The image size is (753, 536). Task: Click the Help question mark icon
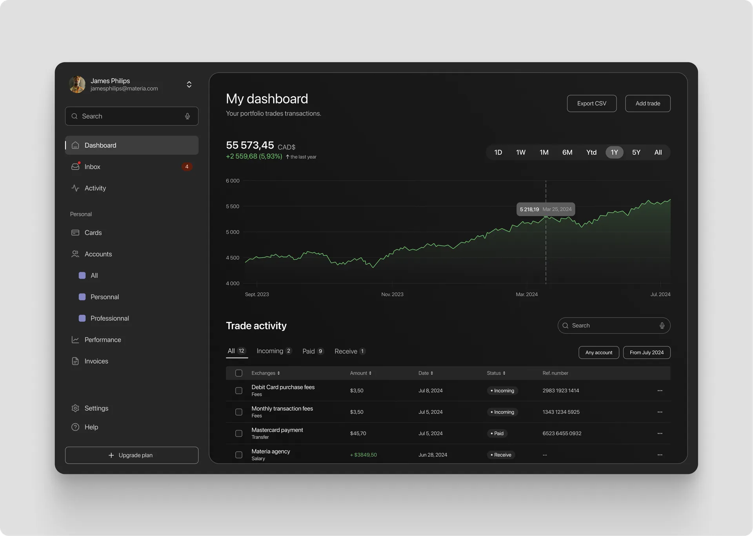(x=75, y=427)
